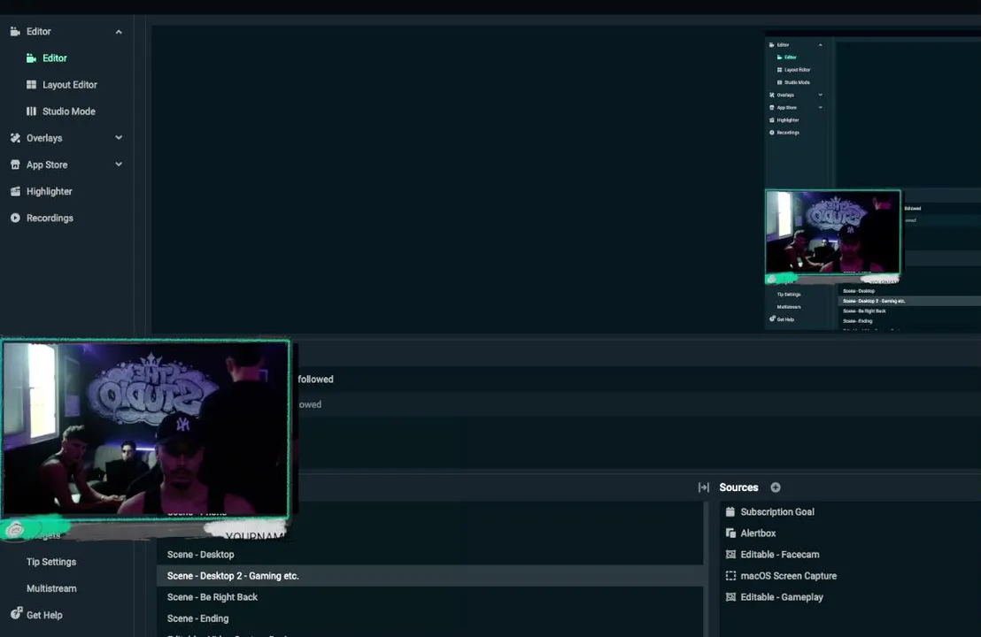Click the Layout Editor grid icon
Screen dimensions: 981x637
coord(31,84)
